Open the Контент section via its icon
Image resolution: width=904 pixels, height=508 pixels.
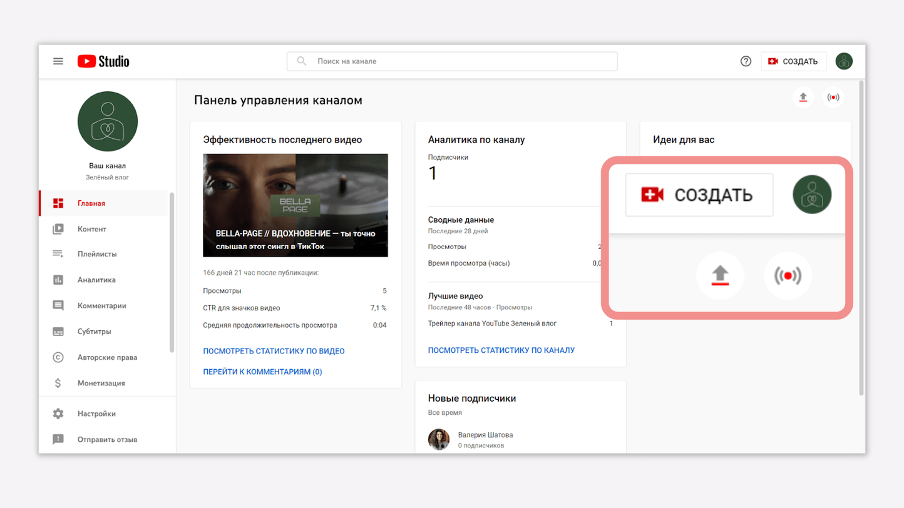tap(58, 228)
